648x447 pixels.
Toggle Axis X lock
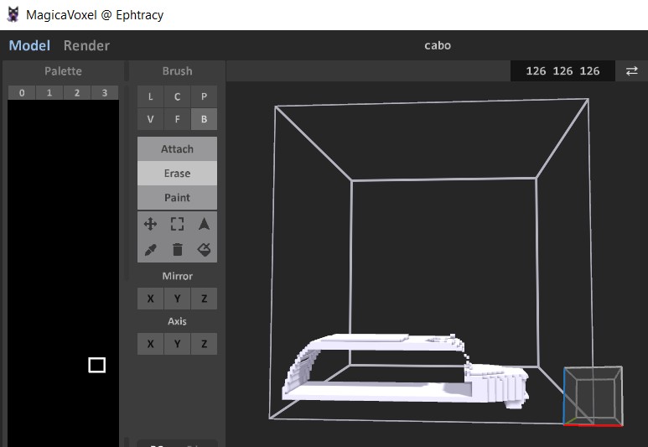[x=150, y=344]
